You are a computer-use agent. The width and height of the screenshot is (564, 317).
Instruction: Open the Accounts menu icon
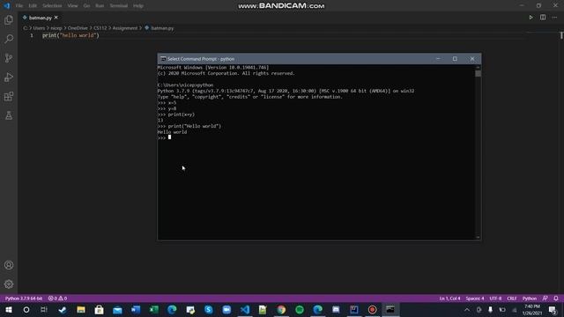9,265
